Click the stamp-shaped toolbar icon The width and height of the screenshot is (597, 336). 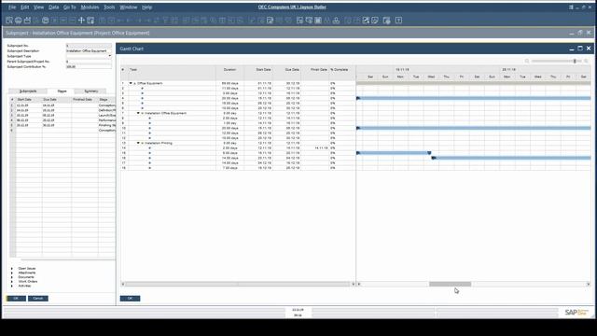(336, 21)
